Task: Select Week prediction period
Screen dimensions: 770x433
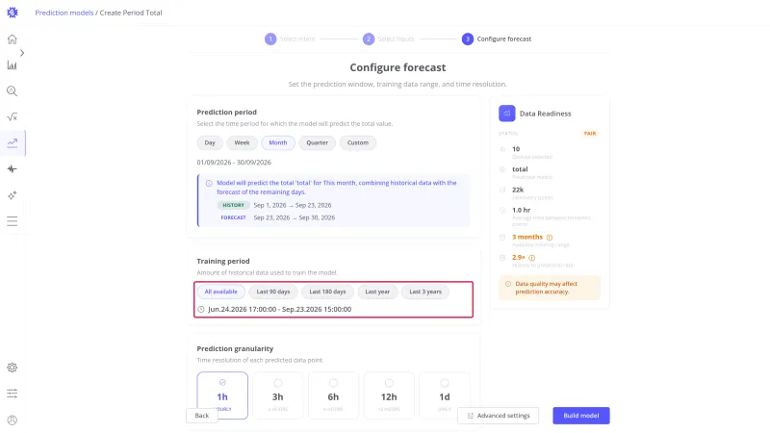Action: pos(242,142)
